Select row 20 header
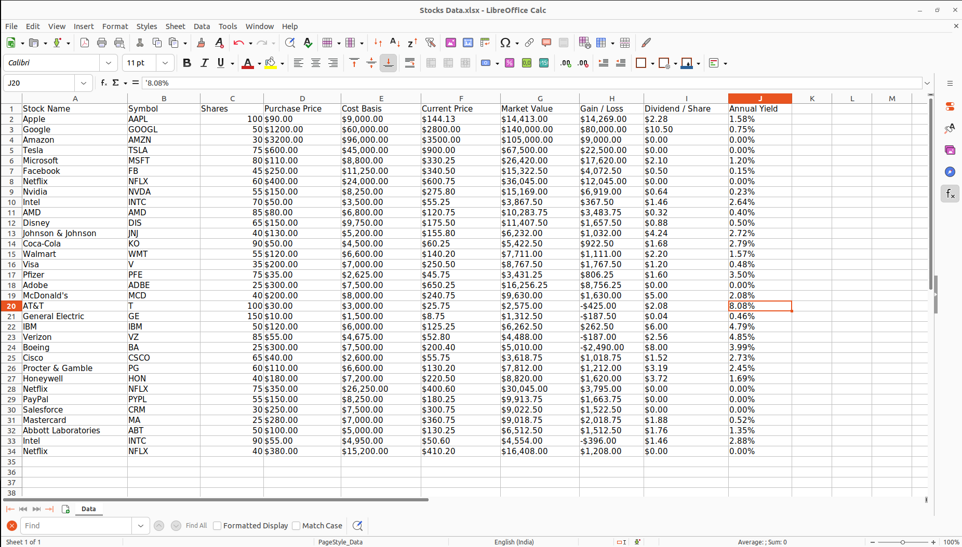This screenshot has width=962, height=547. coord(11,306)
